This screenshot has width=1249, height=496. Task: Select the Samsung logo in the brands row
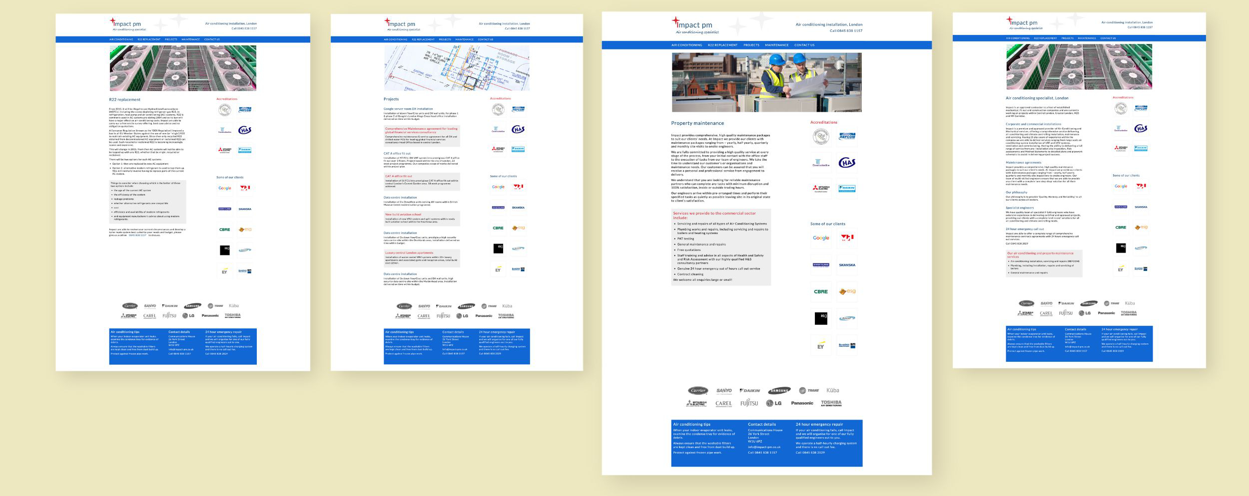[779, 391]
